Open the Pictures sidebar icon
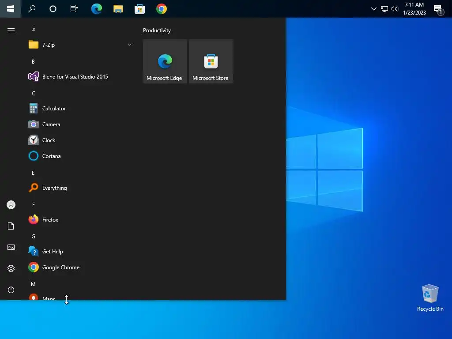The width and height of the screenshot is (452, 339). tap(11, 247)
